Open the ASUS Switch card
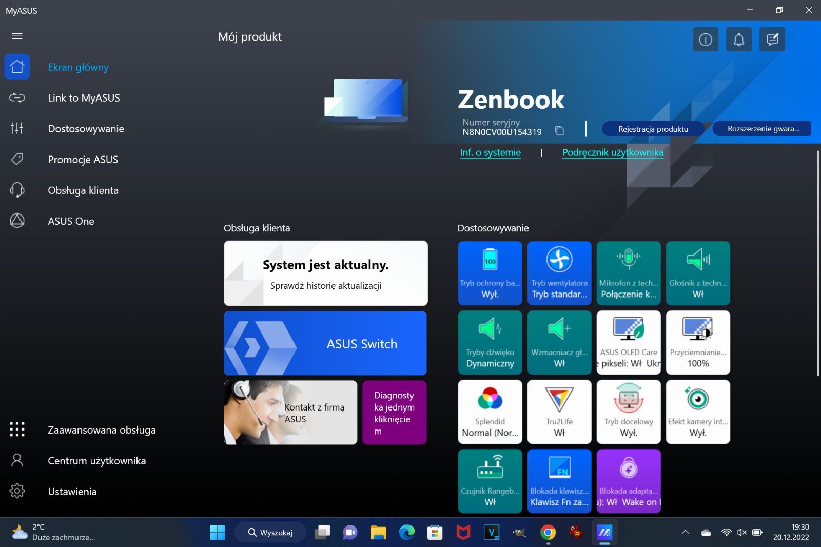The height and width of the screenshot is (547, 821). [325, 343]
